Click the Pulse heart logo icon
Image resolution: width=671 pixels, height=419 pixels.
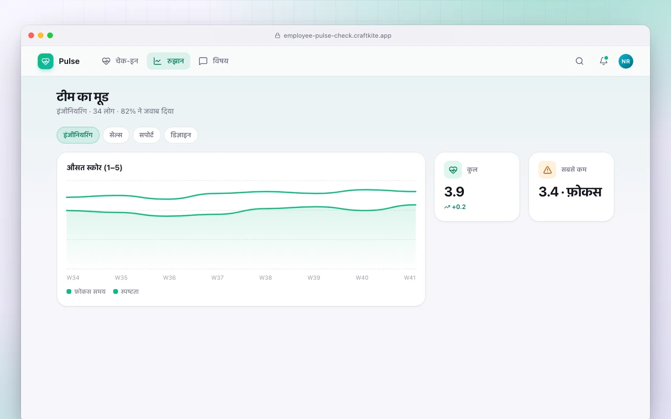46,61
